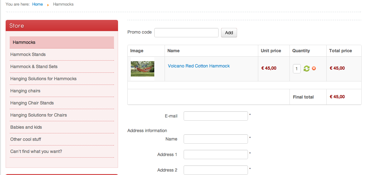Screen dimensions: 366x175
Task: Focus the Address 1 input field
Action: [216, 154]
